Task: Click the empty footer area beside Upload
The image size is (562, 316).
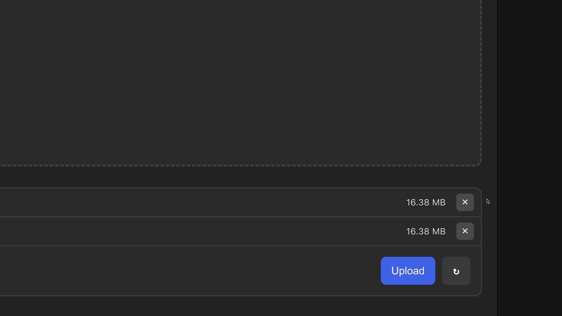Action: pos(205,271)
